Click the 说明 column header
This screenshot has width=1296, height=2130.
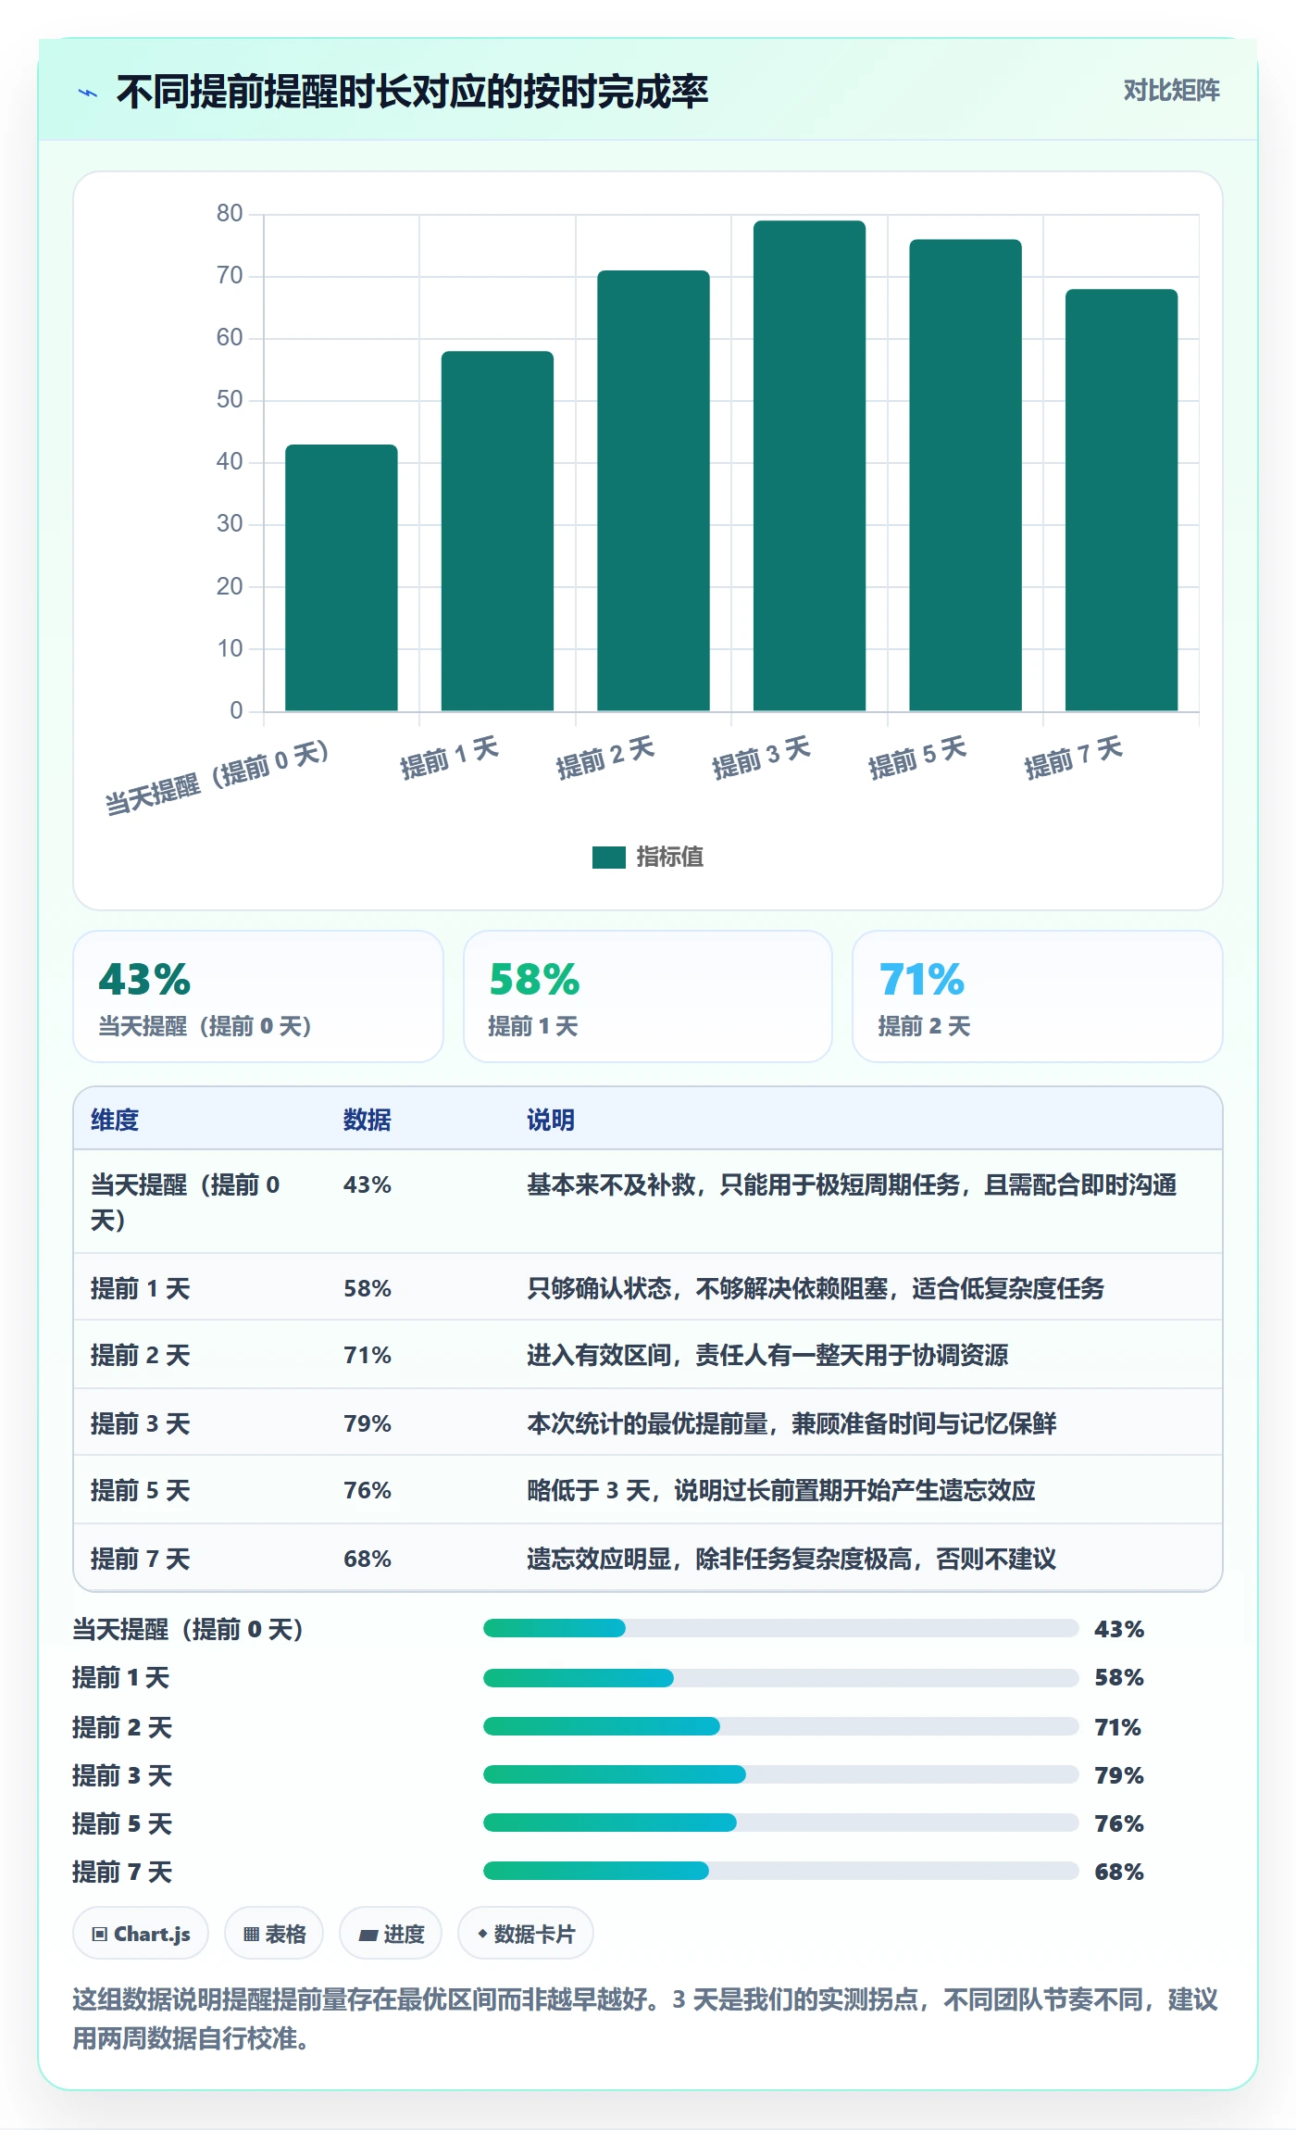(x=551, y=1120)
